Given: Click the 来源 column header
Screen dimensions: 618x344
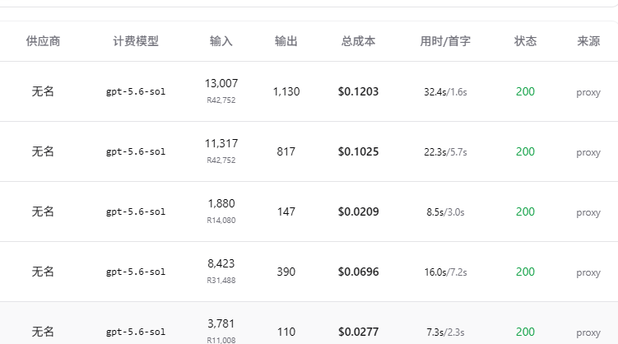Looking at the screenshot, I should coord(588,41).
